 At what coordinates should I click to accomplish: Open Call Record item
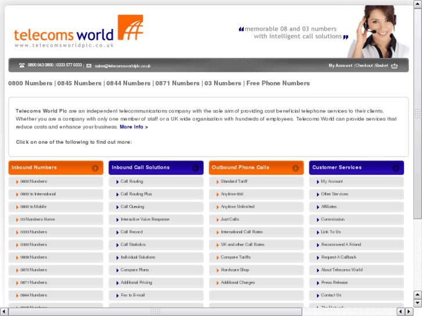coord(156,232)
